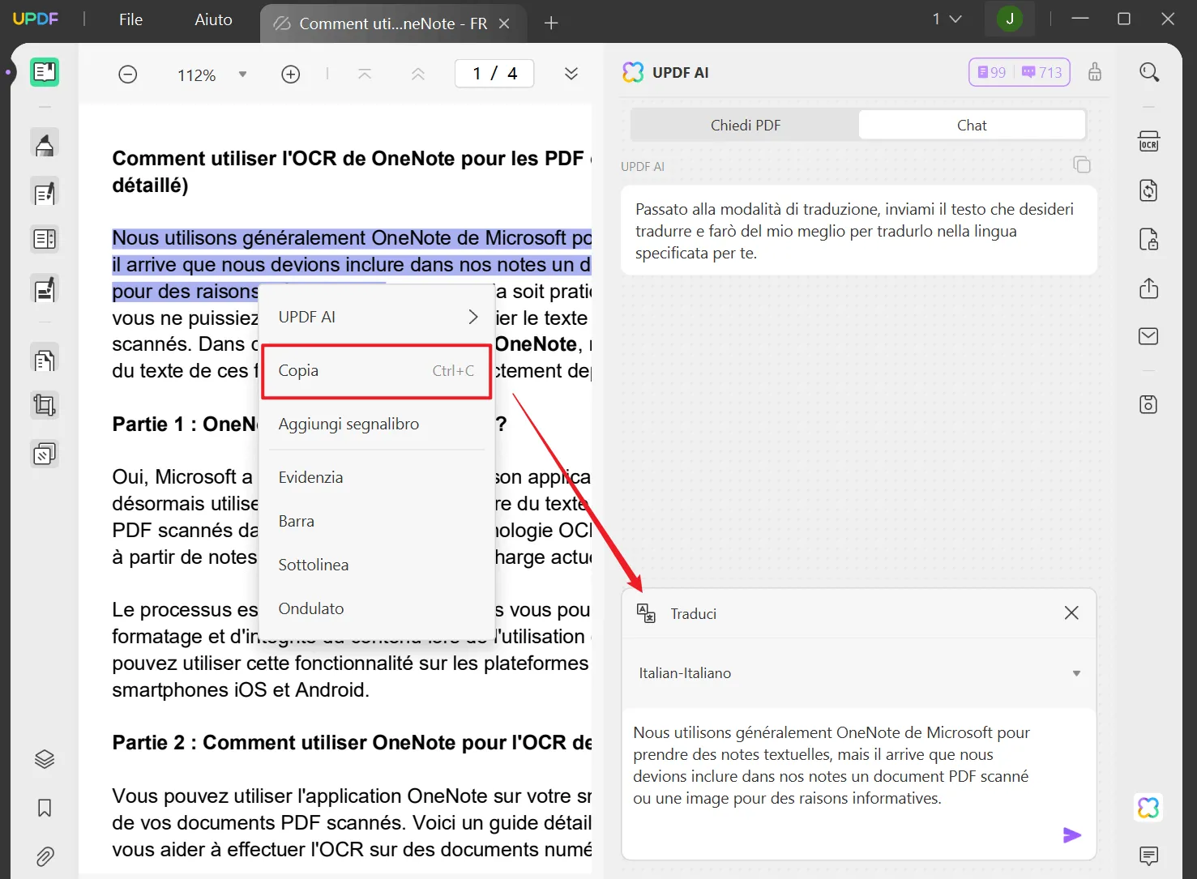Jump to the first page arrow
1197x879 pixels.
pos(365,75)
